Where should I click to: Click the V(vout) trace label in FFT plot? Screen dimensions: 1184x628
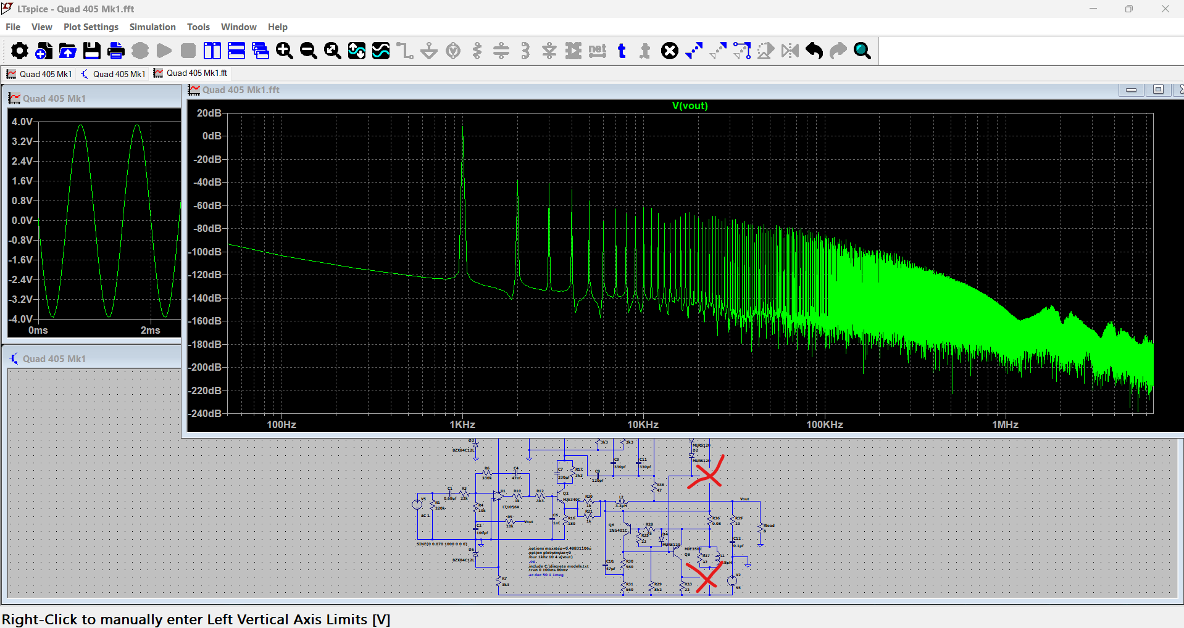(690, 106)
